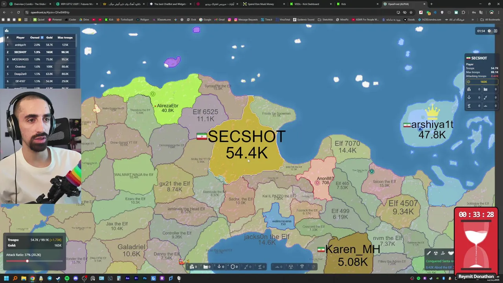Click the exit game icon
This screenshot has width=503, height=283.
point(496,31)
